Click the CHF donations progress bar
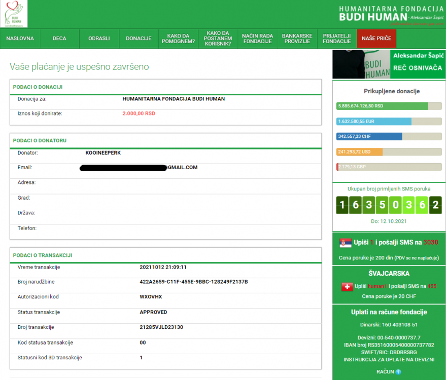Image resolution: width=446 pixels, height=380 pixels. point(389,136)
